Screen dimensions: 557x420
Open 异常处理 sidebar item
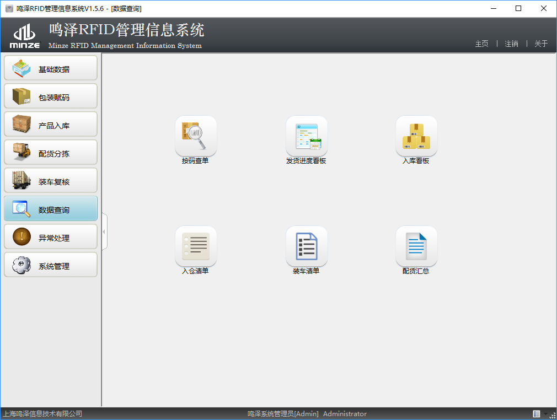click(51, 237)
